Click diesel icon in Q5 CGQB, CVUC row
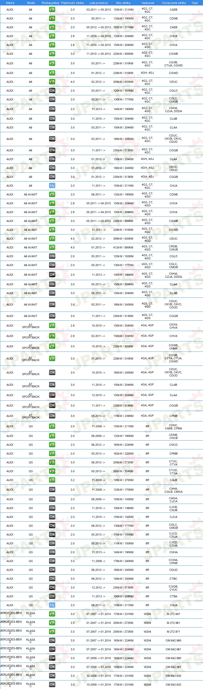 tap(52, 587)
